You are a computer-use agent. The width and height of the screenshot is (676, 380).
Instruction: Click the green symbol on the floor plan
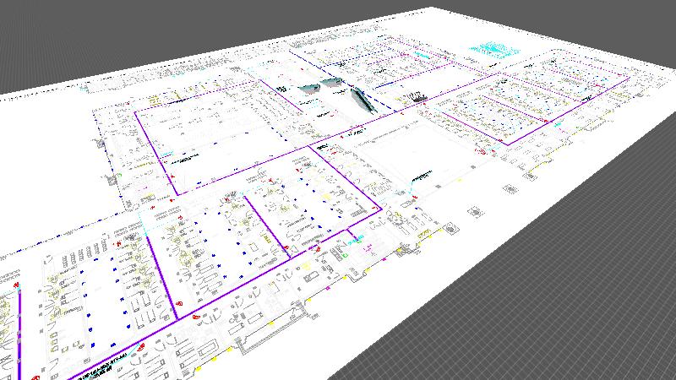coord(346,253)
